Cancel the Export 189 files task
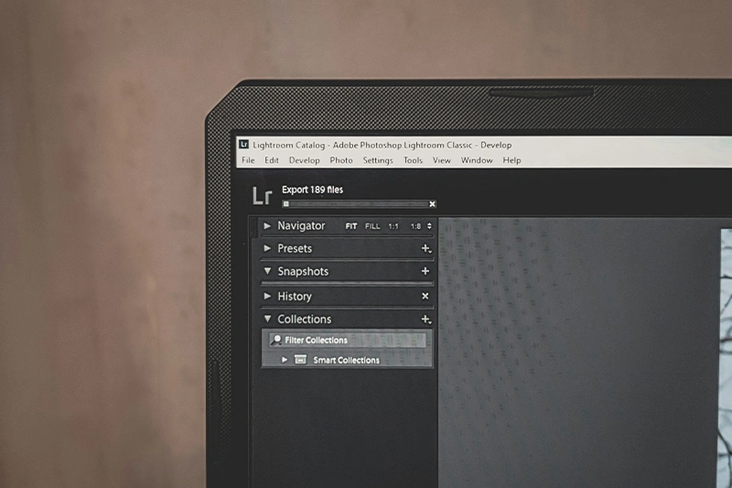The image size is (732, 488). click(432, 204)
